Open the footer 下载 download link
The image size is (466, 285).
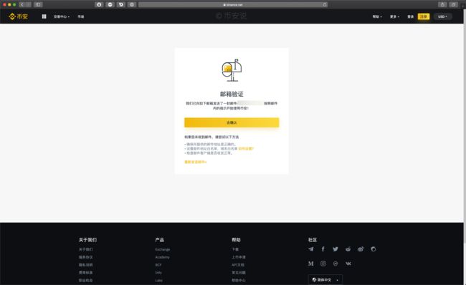coord(235,249)
